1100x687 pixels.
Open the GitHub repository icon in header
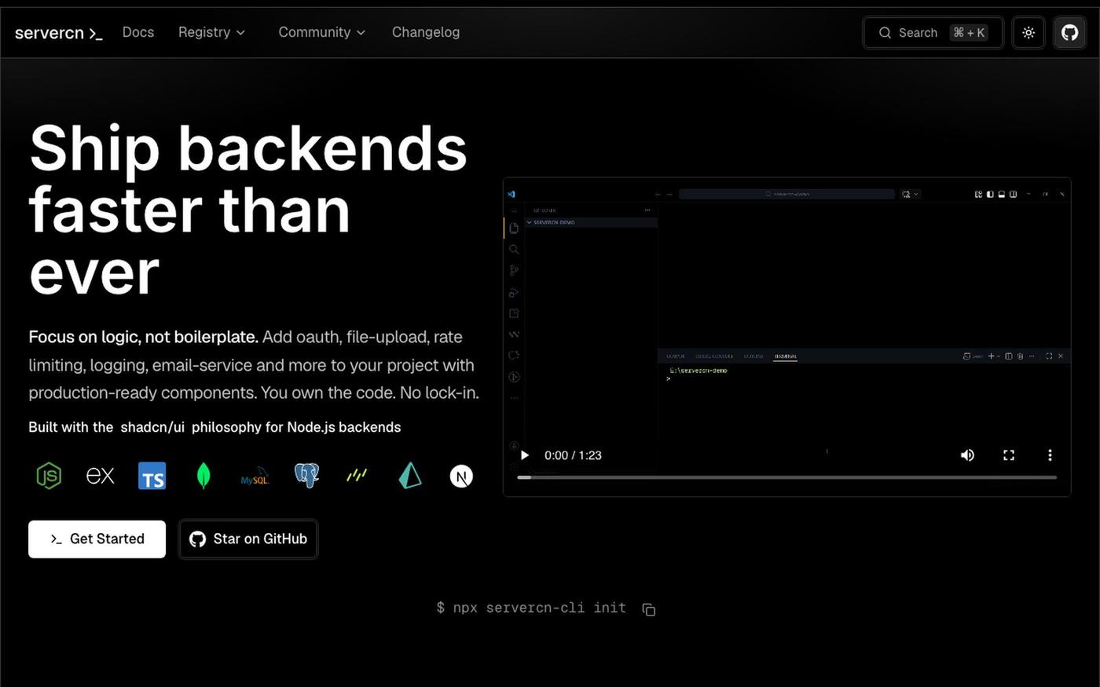pos(1069,33)
